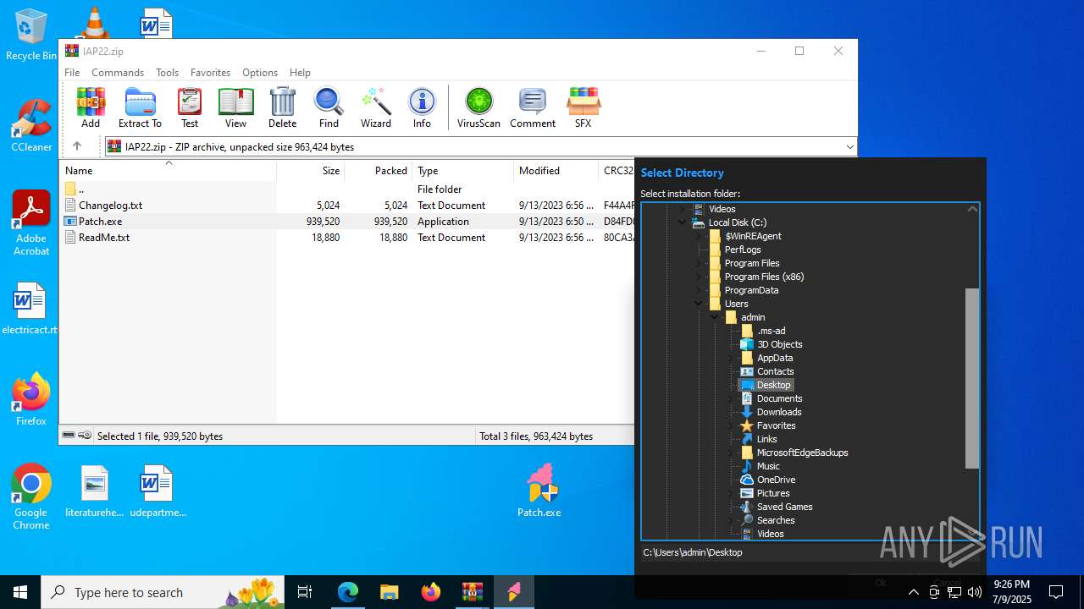Select the Google Chrome desktop shortcut
This screenshot has height=609, width=1084.
coord(31,497)
